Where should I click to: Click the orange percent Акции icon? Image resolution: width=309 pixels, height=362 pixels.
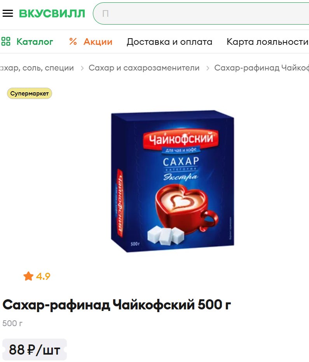73,42
